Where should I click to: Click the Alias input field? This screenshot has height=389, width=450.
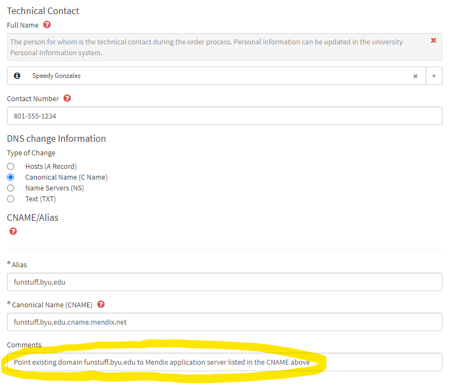224,282
